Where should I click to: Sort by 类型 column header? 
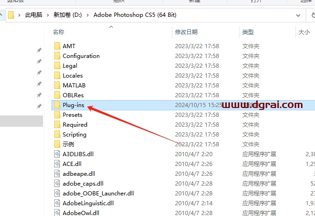click(248, 32)
